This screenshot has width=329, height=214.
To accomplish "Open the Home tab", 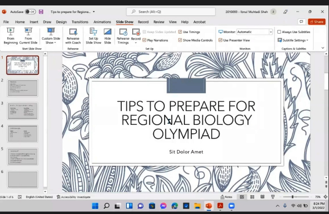I will coord(20,22).
